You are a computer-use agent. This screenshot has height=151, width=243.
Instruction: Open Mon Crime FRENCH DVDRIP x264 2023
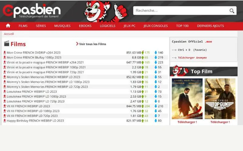pos(33,53)
